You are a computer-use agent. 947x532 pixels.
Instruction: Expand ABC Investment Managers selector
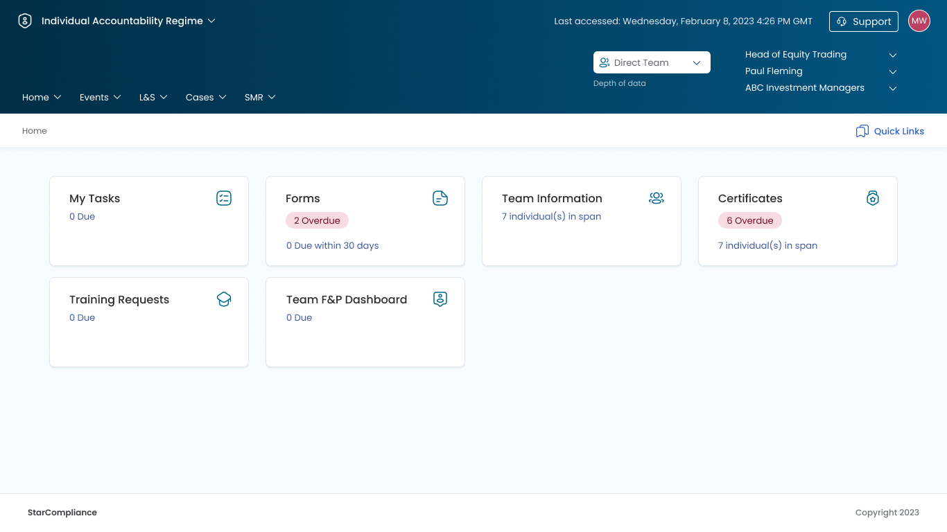(893, 88)
